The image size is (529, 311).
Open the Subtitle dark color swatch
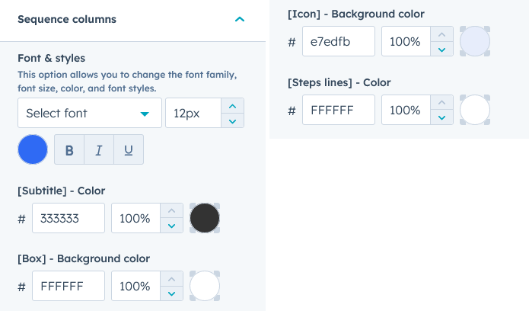pos(205,218)
